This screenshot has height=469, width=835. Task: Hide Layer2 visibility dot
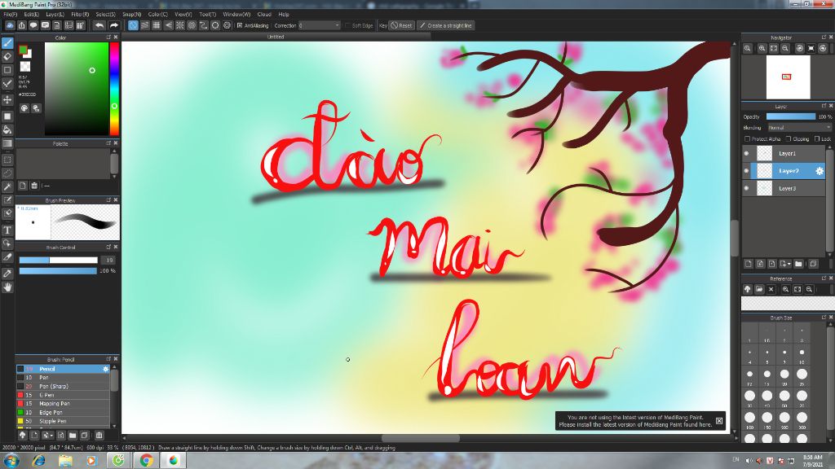click(746, 171)
